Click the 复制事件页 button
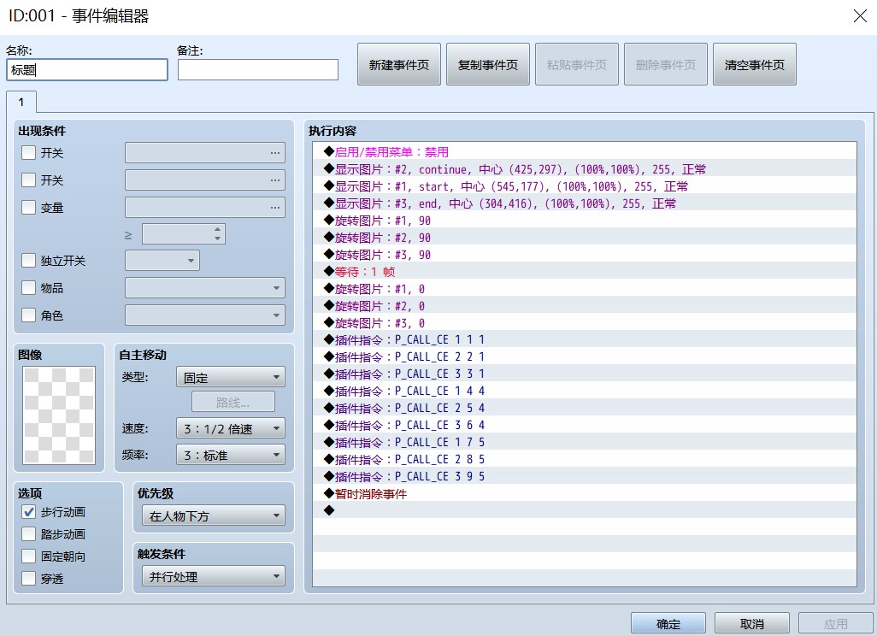Viewport: 877px width, 636px height. click(488, 65)
